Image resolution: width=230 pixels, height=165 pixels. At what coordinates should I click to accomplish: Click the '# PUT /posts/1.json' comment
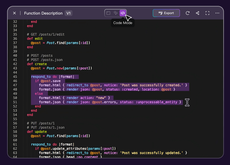point(46,127)
